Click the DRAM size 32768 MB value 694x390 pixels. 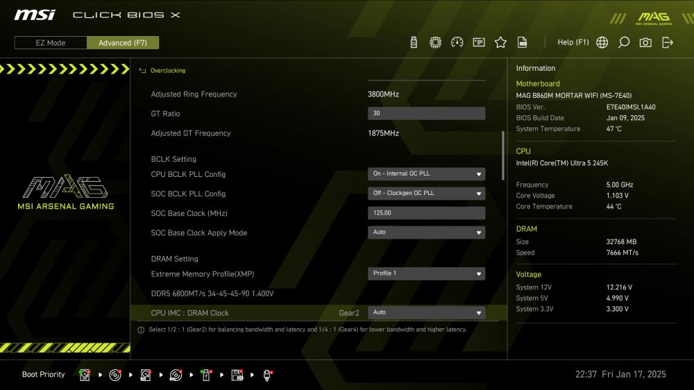click(x=621, y=241)
